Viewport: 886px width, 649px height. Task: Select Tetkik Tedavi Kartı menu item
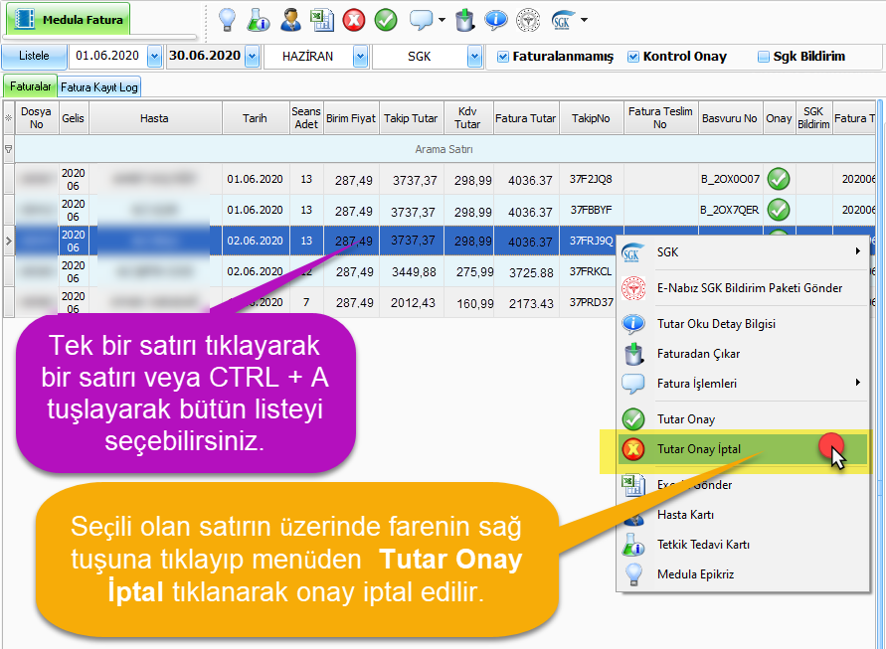[743, 545]
